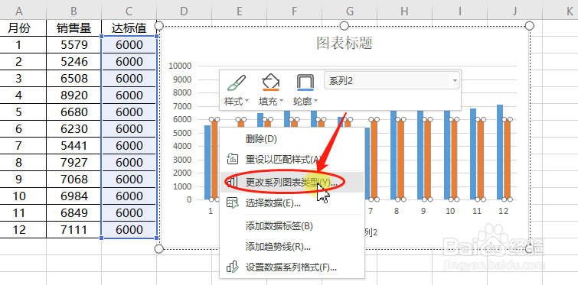Screen dimensions: 578x285
Task: Click the Fill paint bucket icon
Action: pos(270,83)
